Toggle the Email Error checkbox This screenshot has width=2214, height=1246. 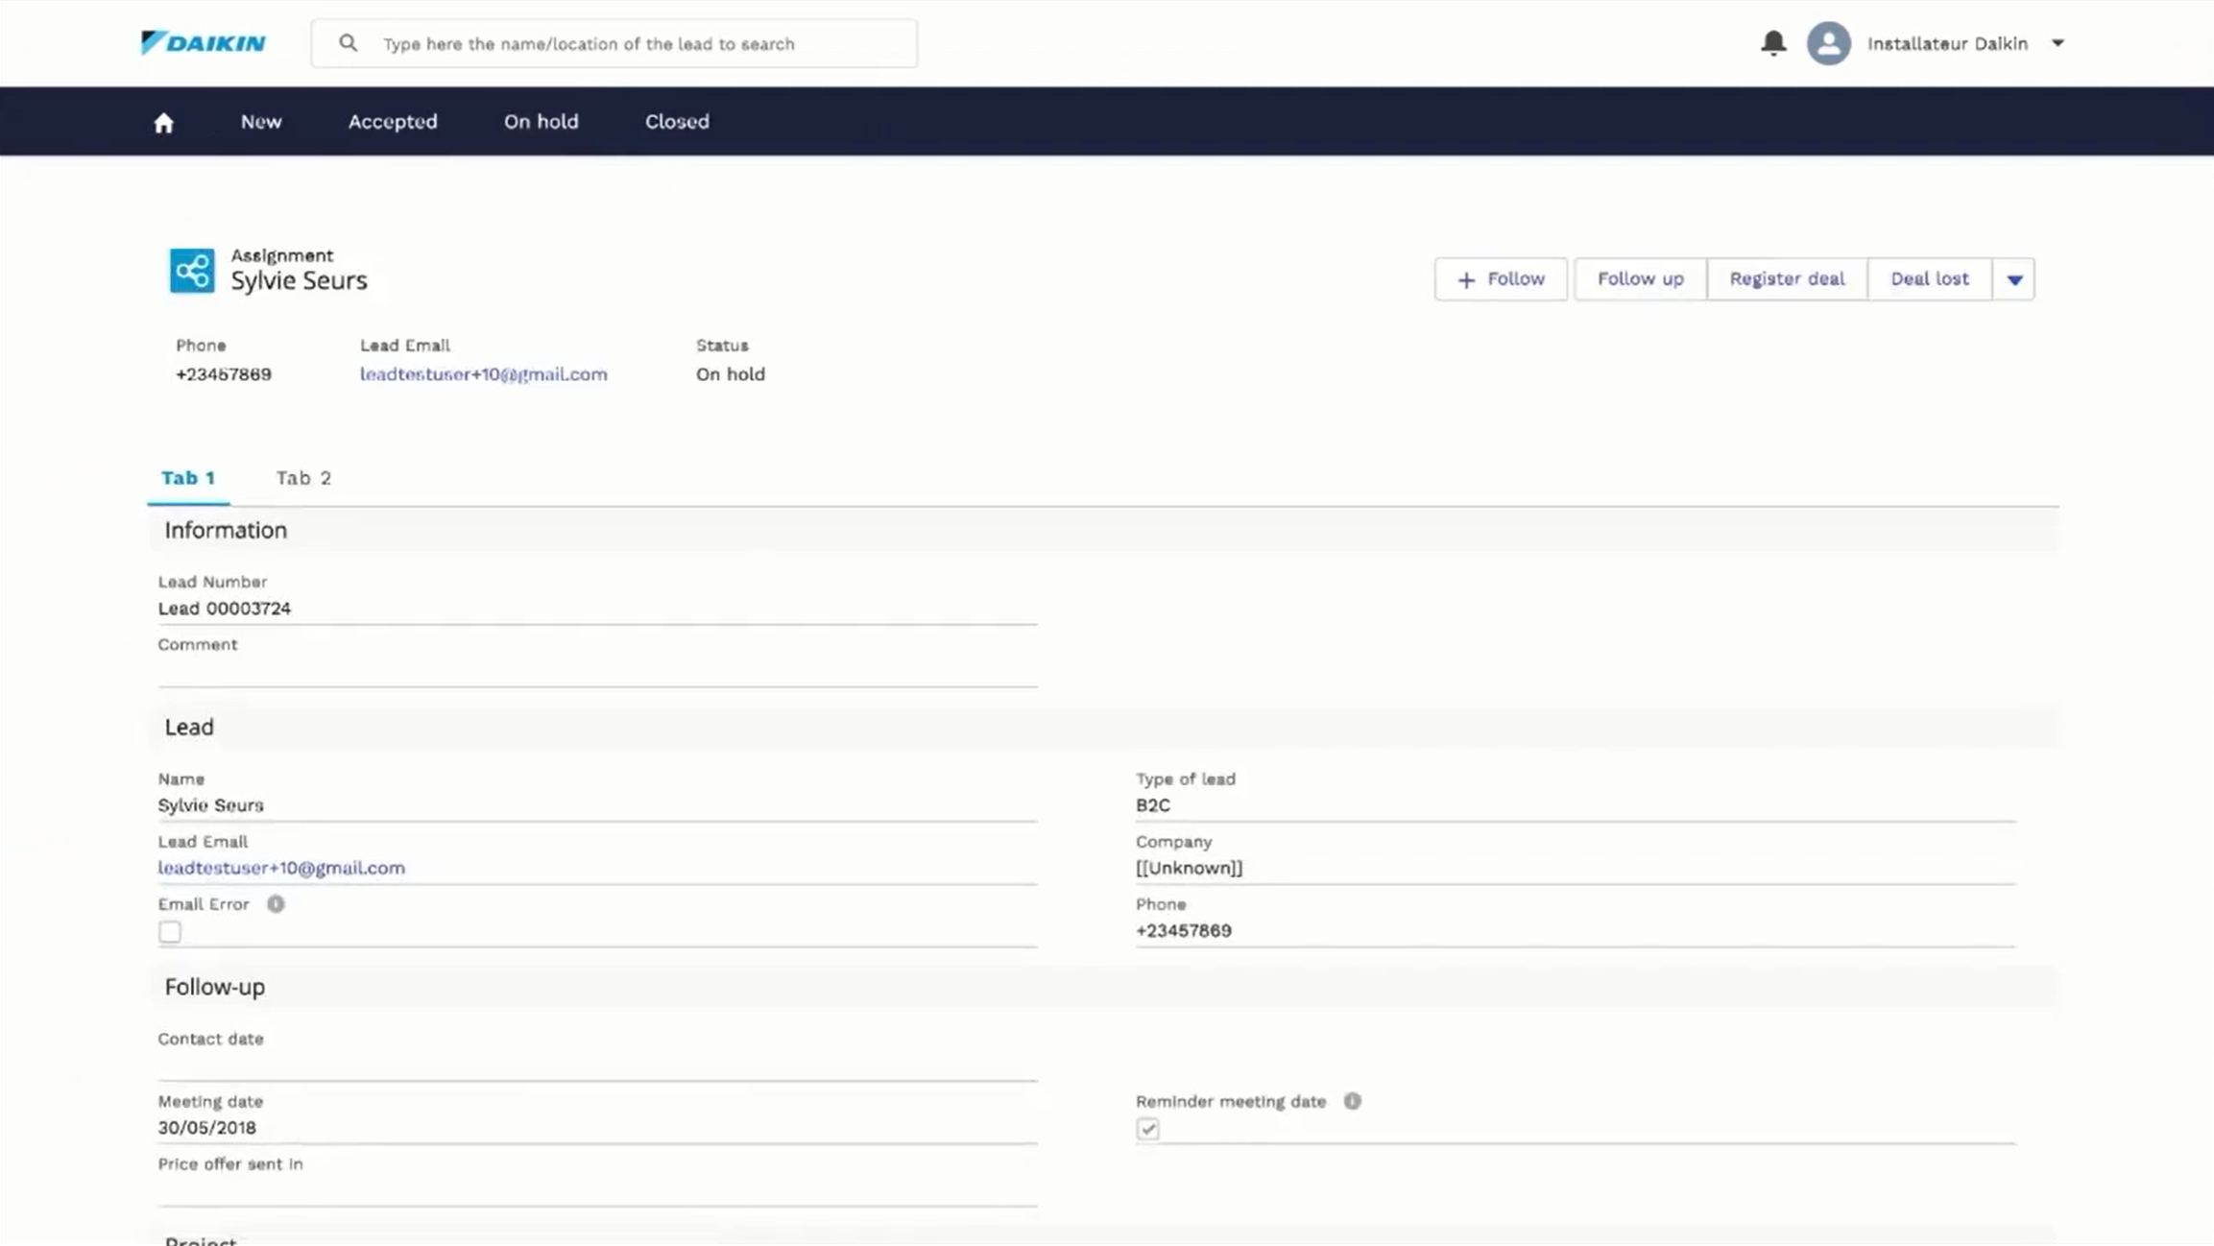point(170,932)
